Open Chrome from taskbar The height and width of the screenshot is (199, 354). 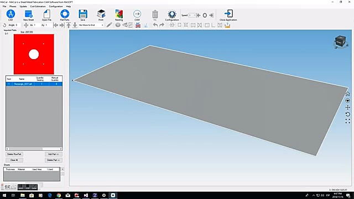(x=59, y=195)
